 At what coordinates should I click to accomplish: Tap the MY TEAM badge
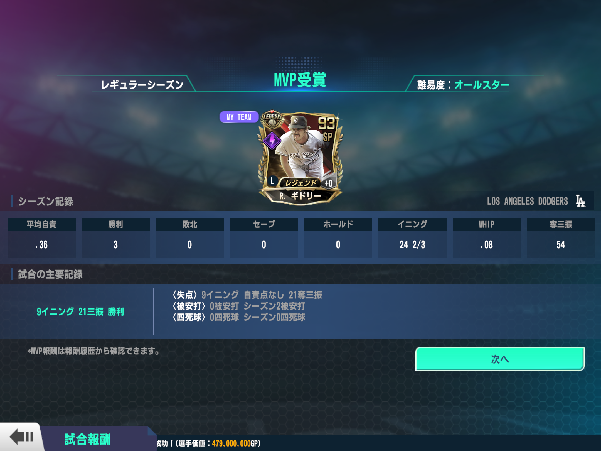239,117
